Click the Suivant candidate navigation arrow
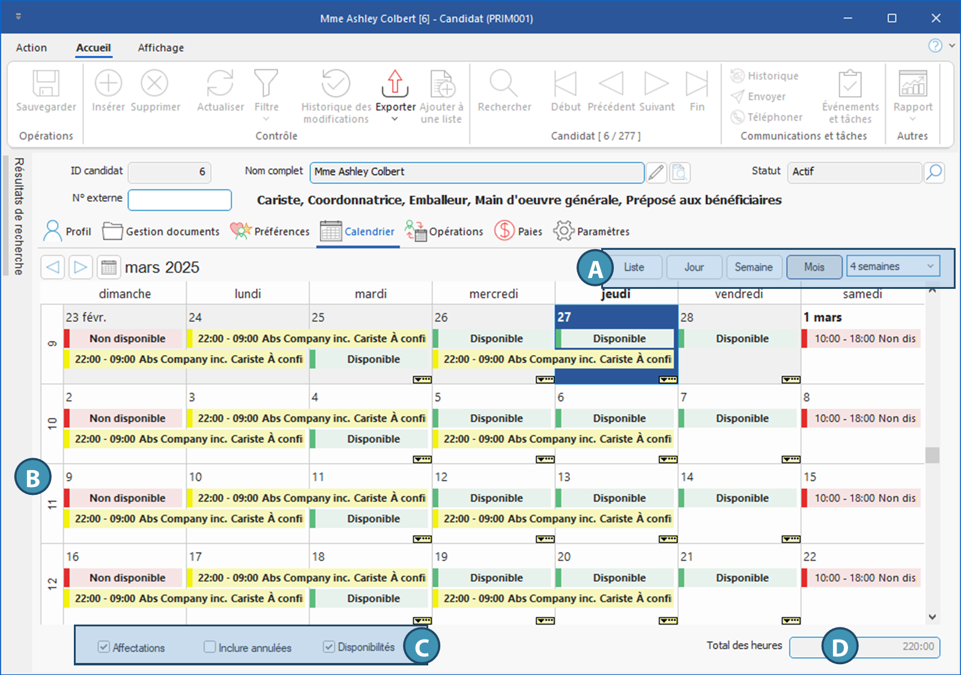 [656, 84]
